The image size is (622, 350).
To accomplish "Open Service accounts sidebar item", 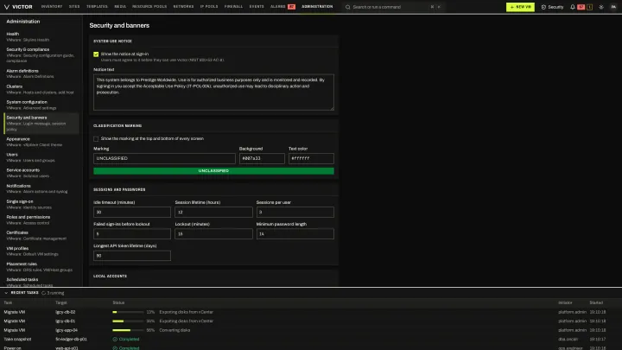I will pos(41,173).
